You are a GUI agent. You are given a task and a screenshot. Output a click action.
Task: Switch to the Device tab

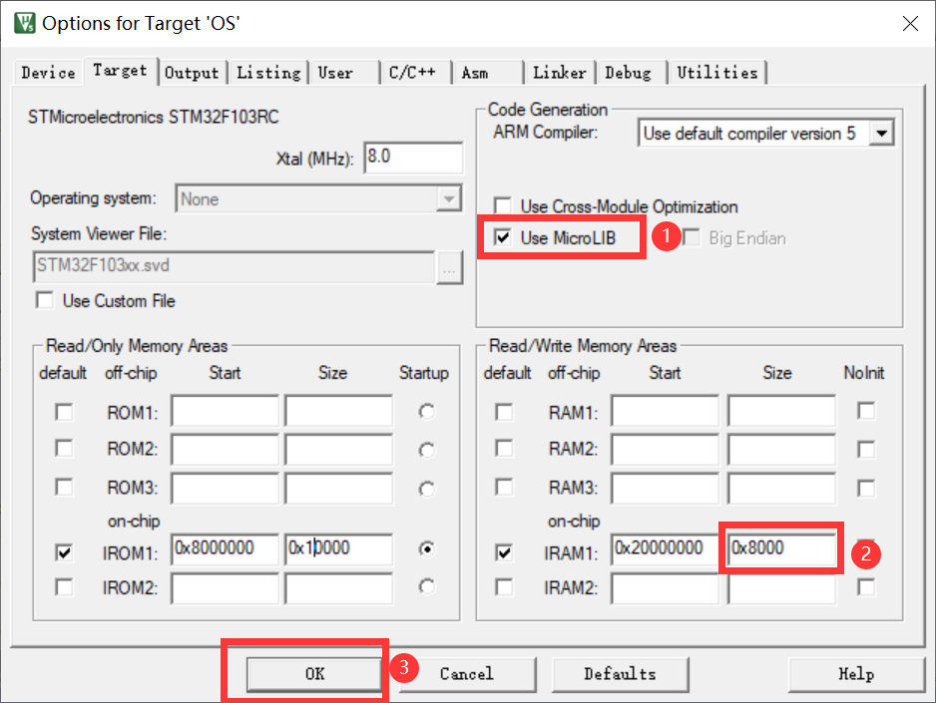48,73
